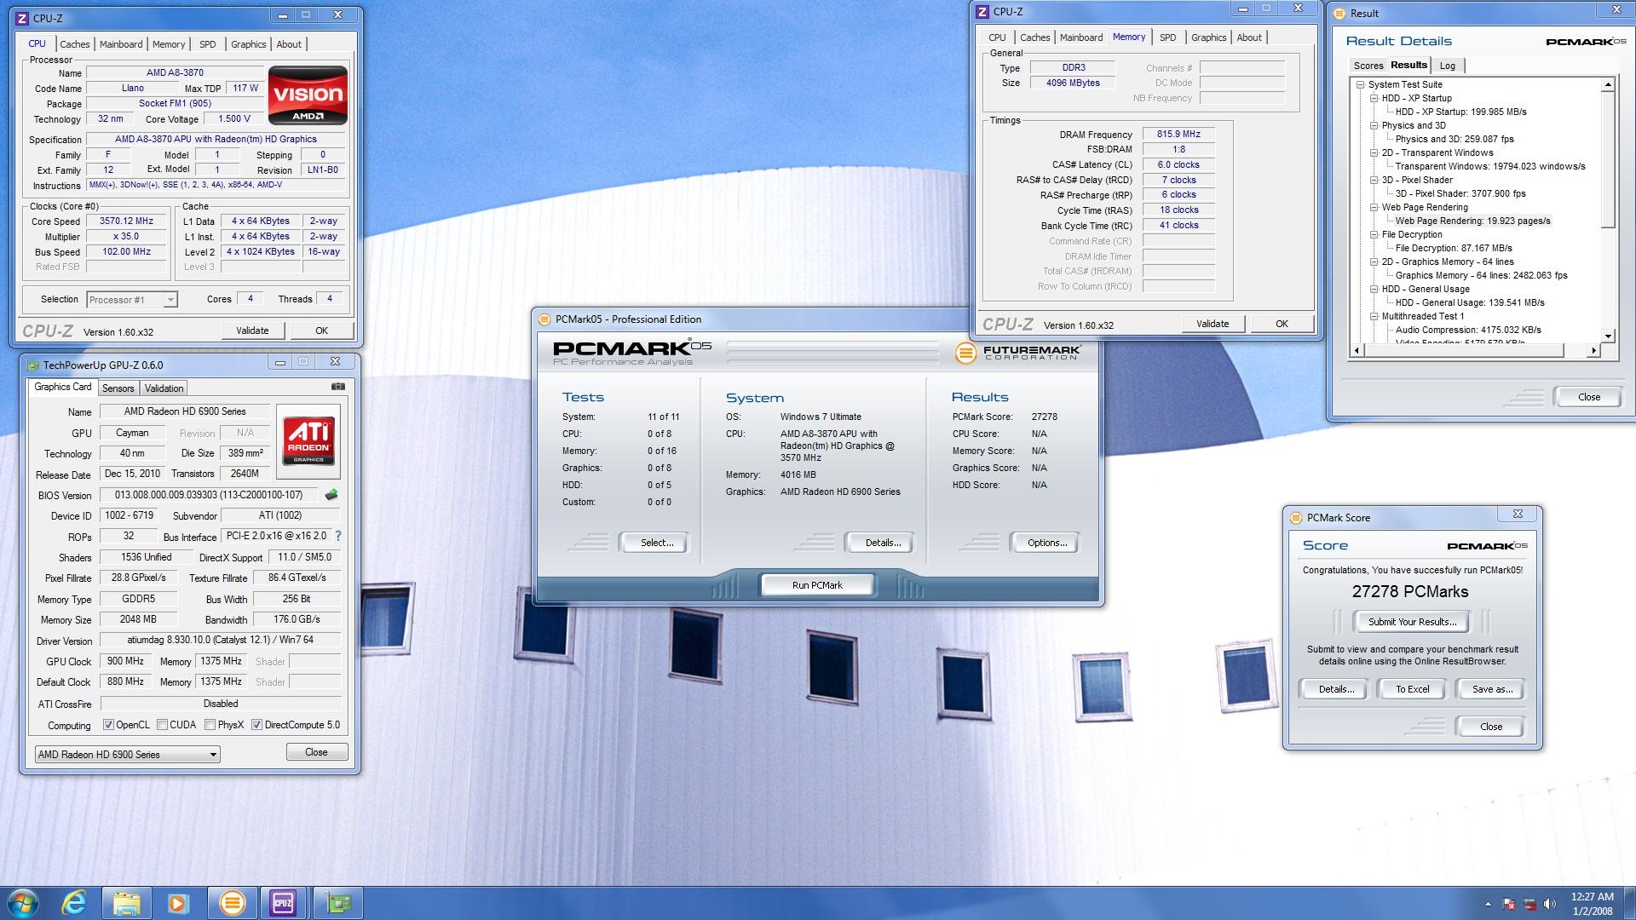1636x920 pixels.
Task: Click Validate in the CPU-Z memory window
Action: [x=1212, y=324]
